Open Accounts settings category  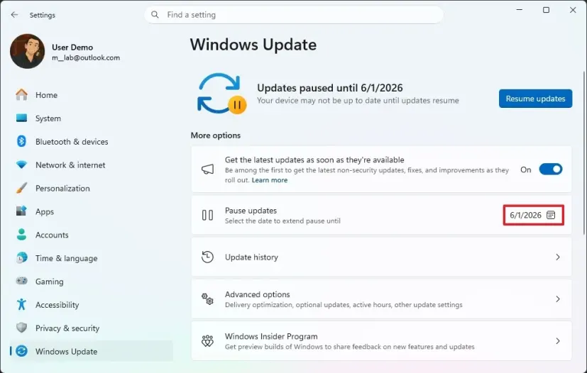(52, 235)
